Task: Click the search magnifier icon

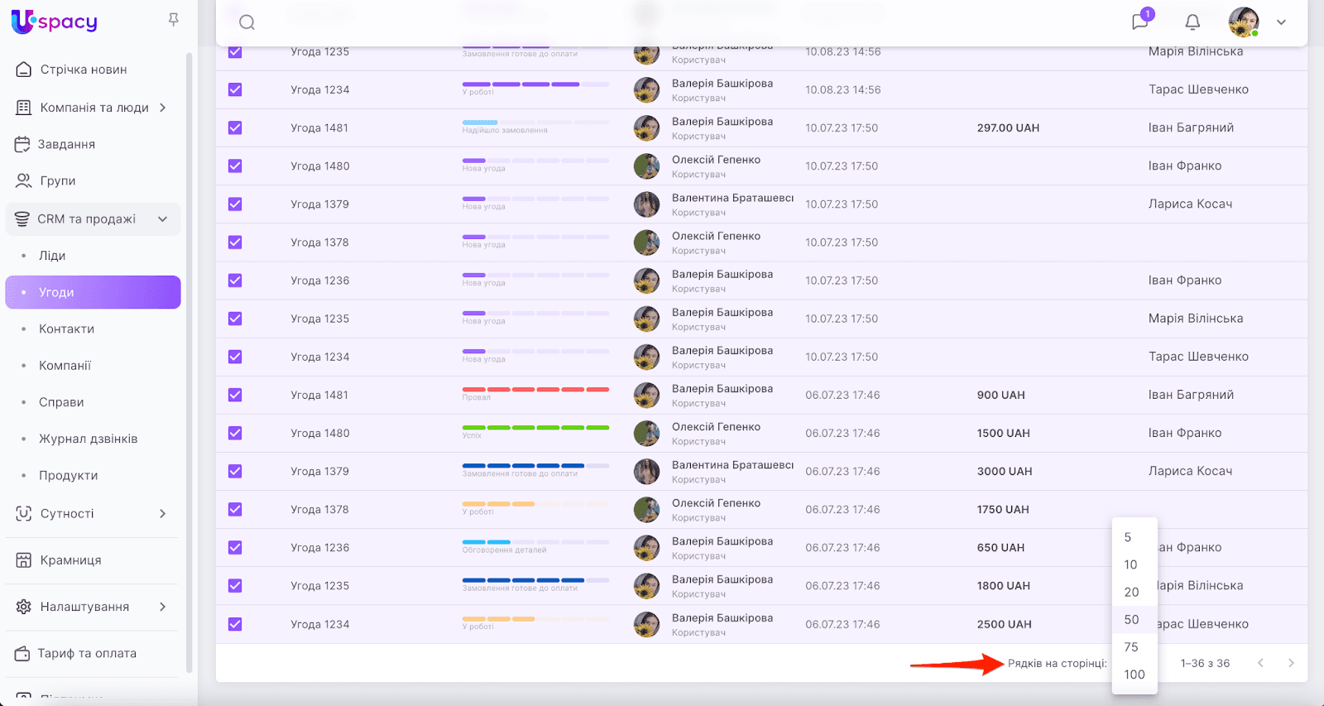Action: [x=247, y=22]
